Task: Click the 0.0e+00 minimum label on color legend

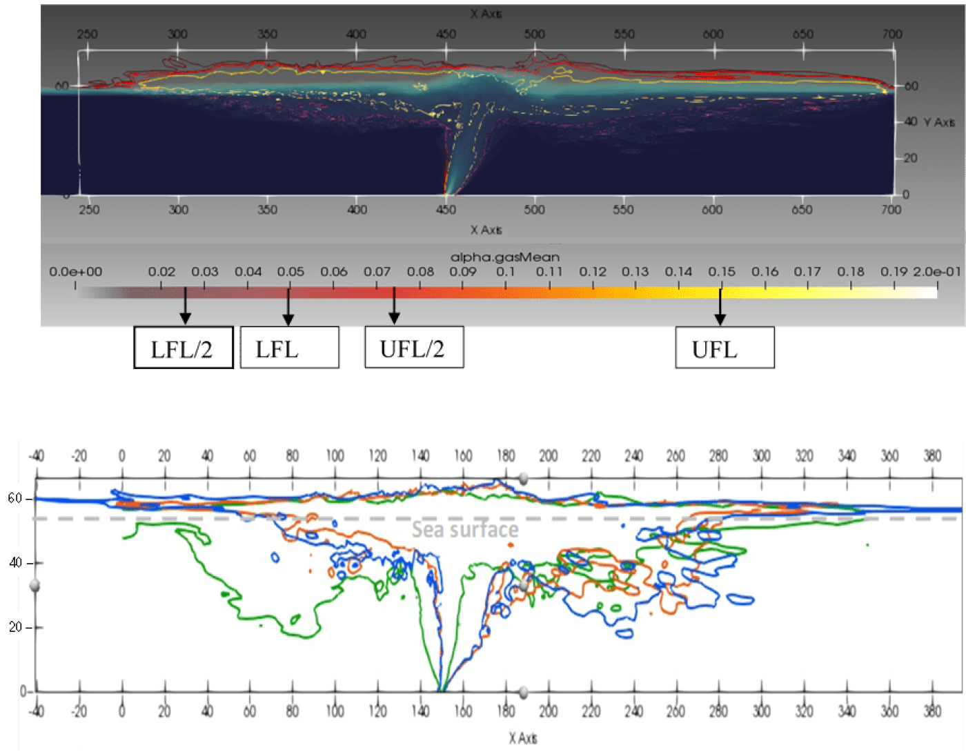Action: point(75,272)
